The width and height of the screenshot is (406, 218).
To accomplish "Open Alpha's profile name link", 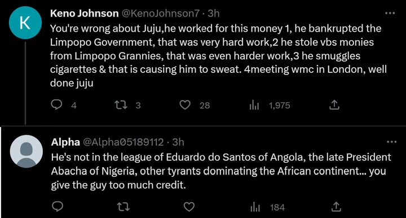I will pyautogui.click(x=65, y=142).
